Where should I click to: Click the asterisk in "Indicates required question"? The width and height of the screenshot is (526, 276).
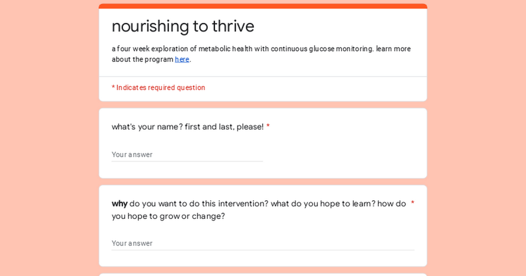pos(113,87)
